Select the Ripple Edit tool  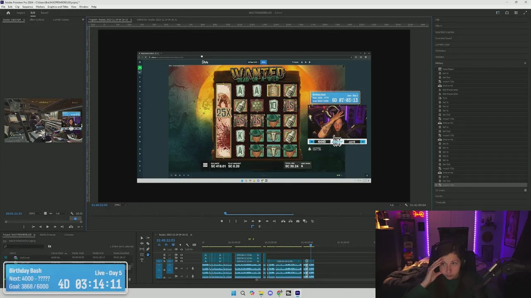[x=142, y=243]
